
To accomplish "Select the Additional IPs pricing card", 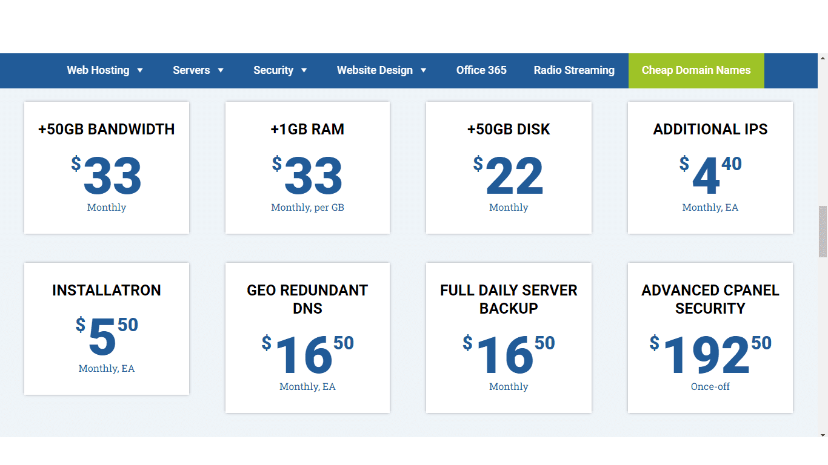I will [710, 168].
